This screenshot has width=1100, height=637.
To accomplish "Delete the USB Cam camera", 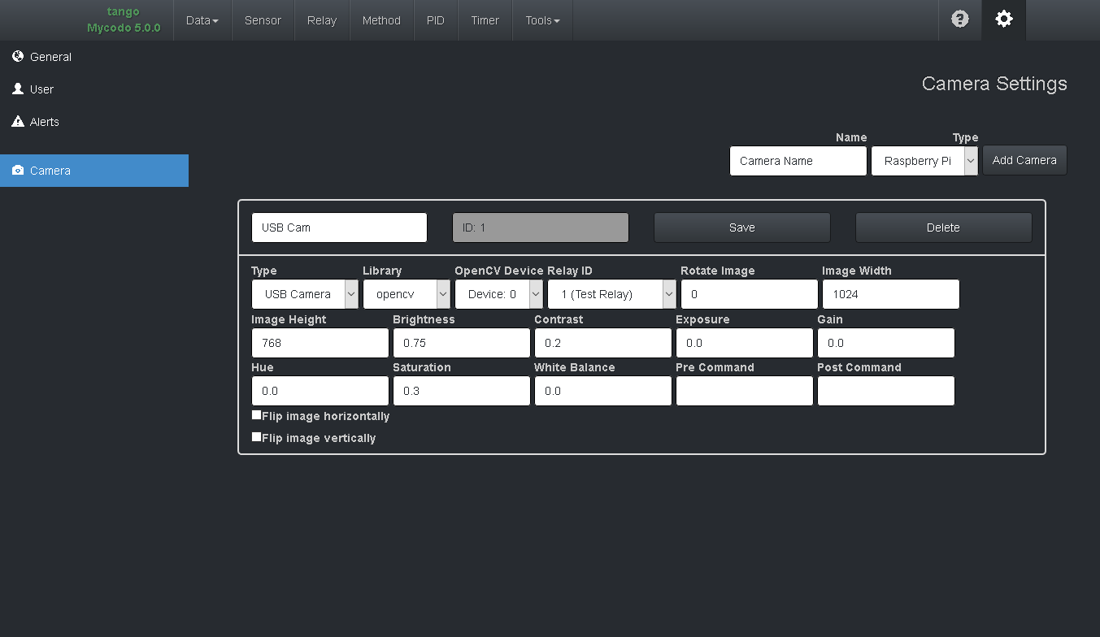I will click(943, 227).
